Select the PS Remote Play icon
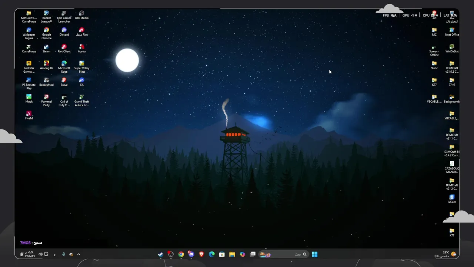The height and width of the screenshot is (267, 474). point(29,84)
